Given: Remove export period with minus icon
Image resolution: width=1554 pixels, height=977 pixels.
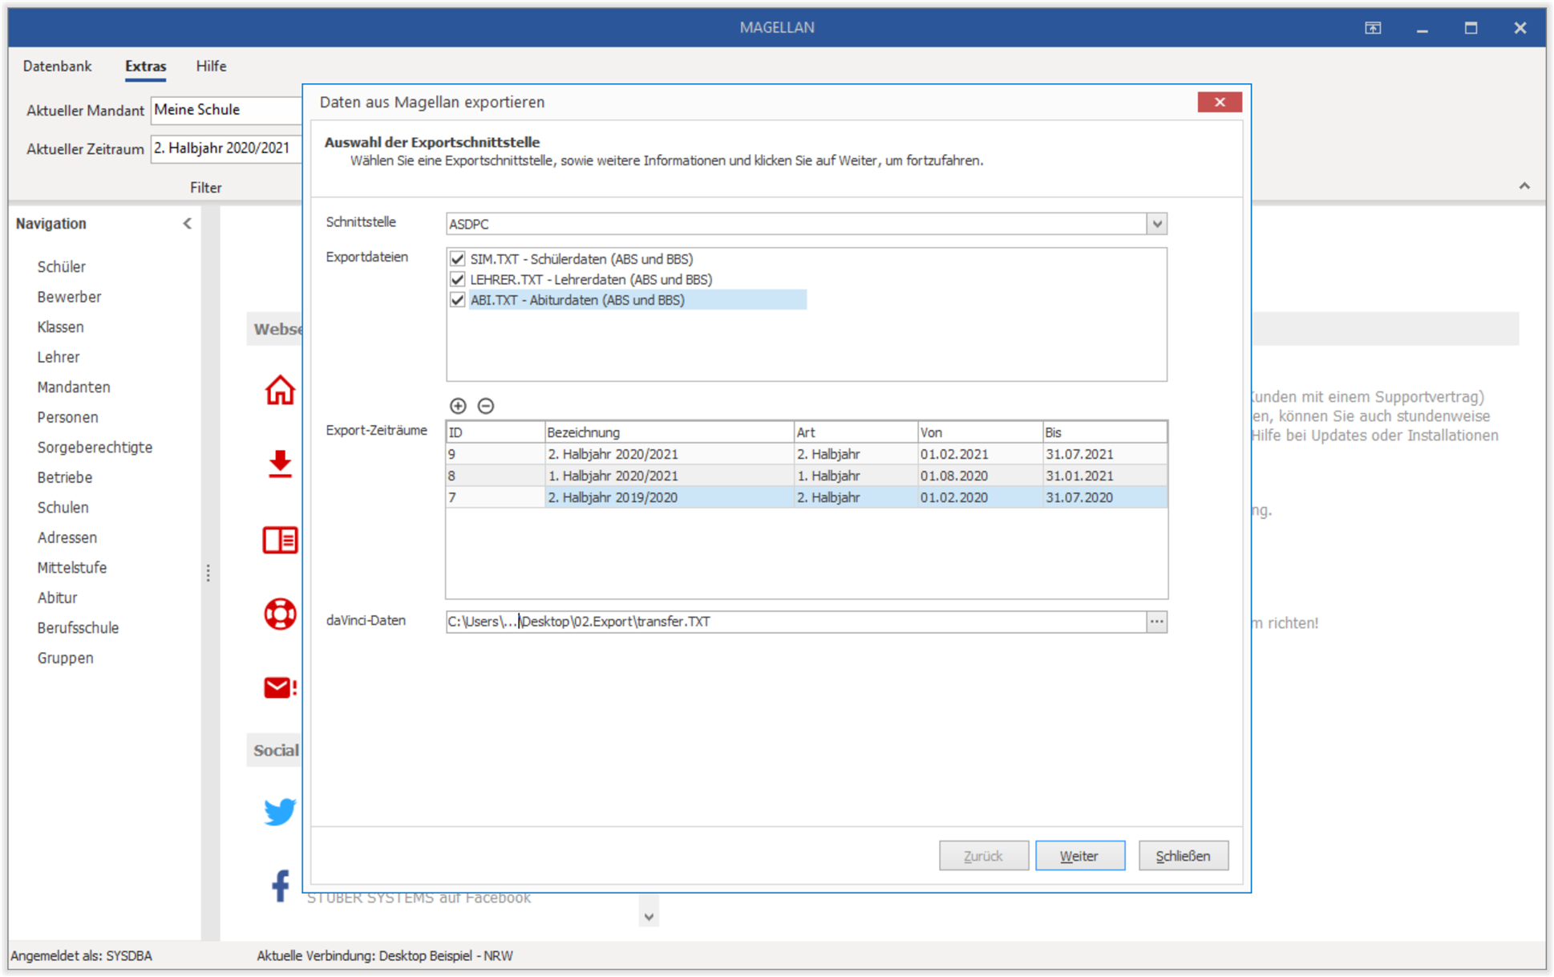Looking at the screenshot, I should pyautogui.click(x=486, y=406).
